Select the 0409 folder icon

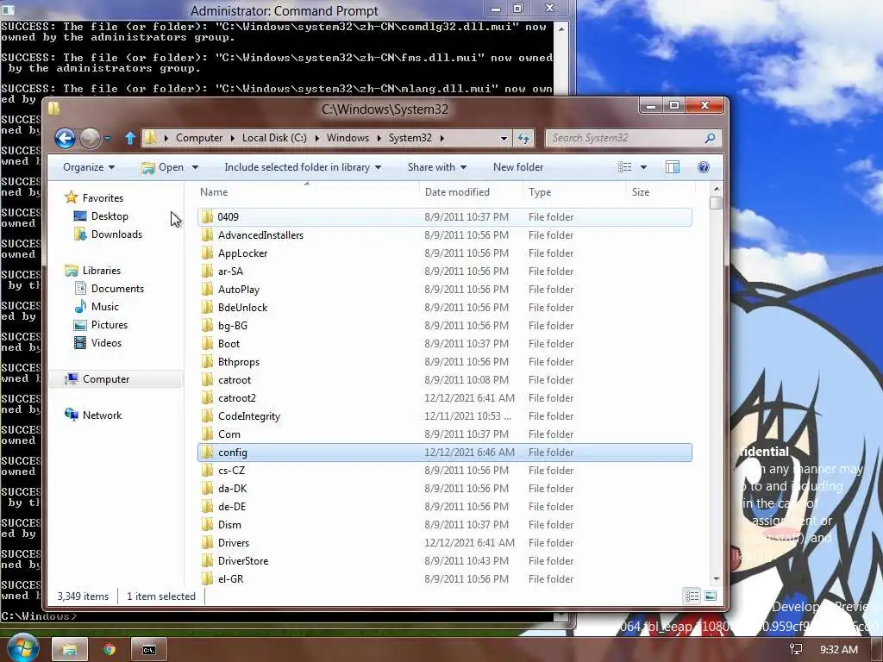pos(207,216)
